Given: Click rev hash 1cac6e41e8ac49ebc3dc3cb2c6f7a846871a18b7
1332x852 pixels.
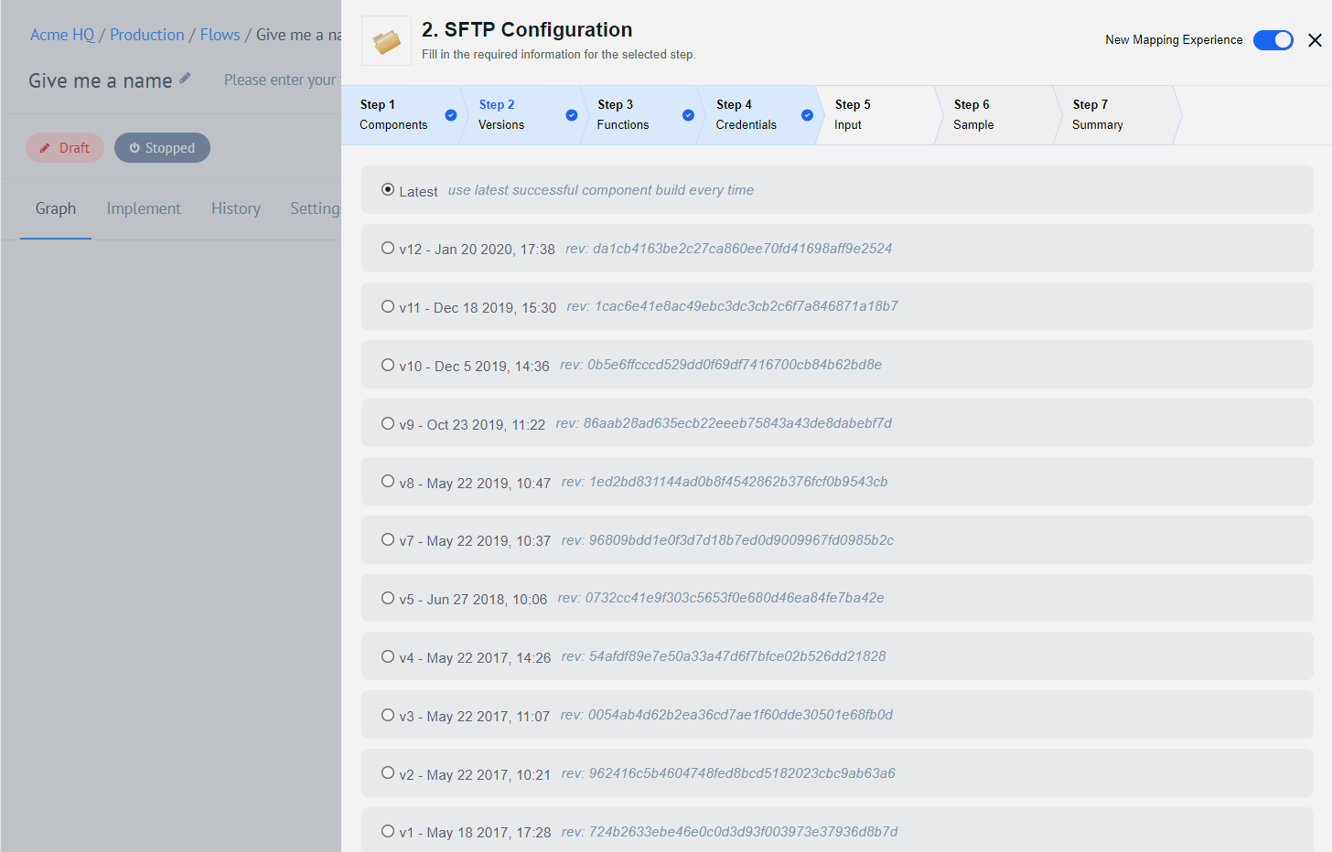Looking at the screenshot, I should (747, 305).
